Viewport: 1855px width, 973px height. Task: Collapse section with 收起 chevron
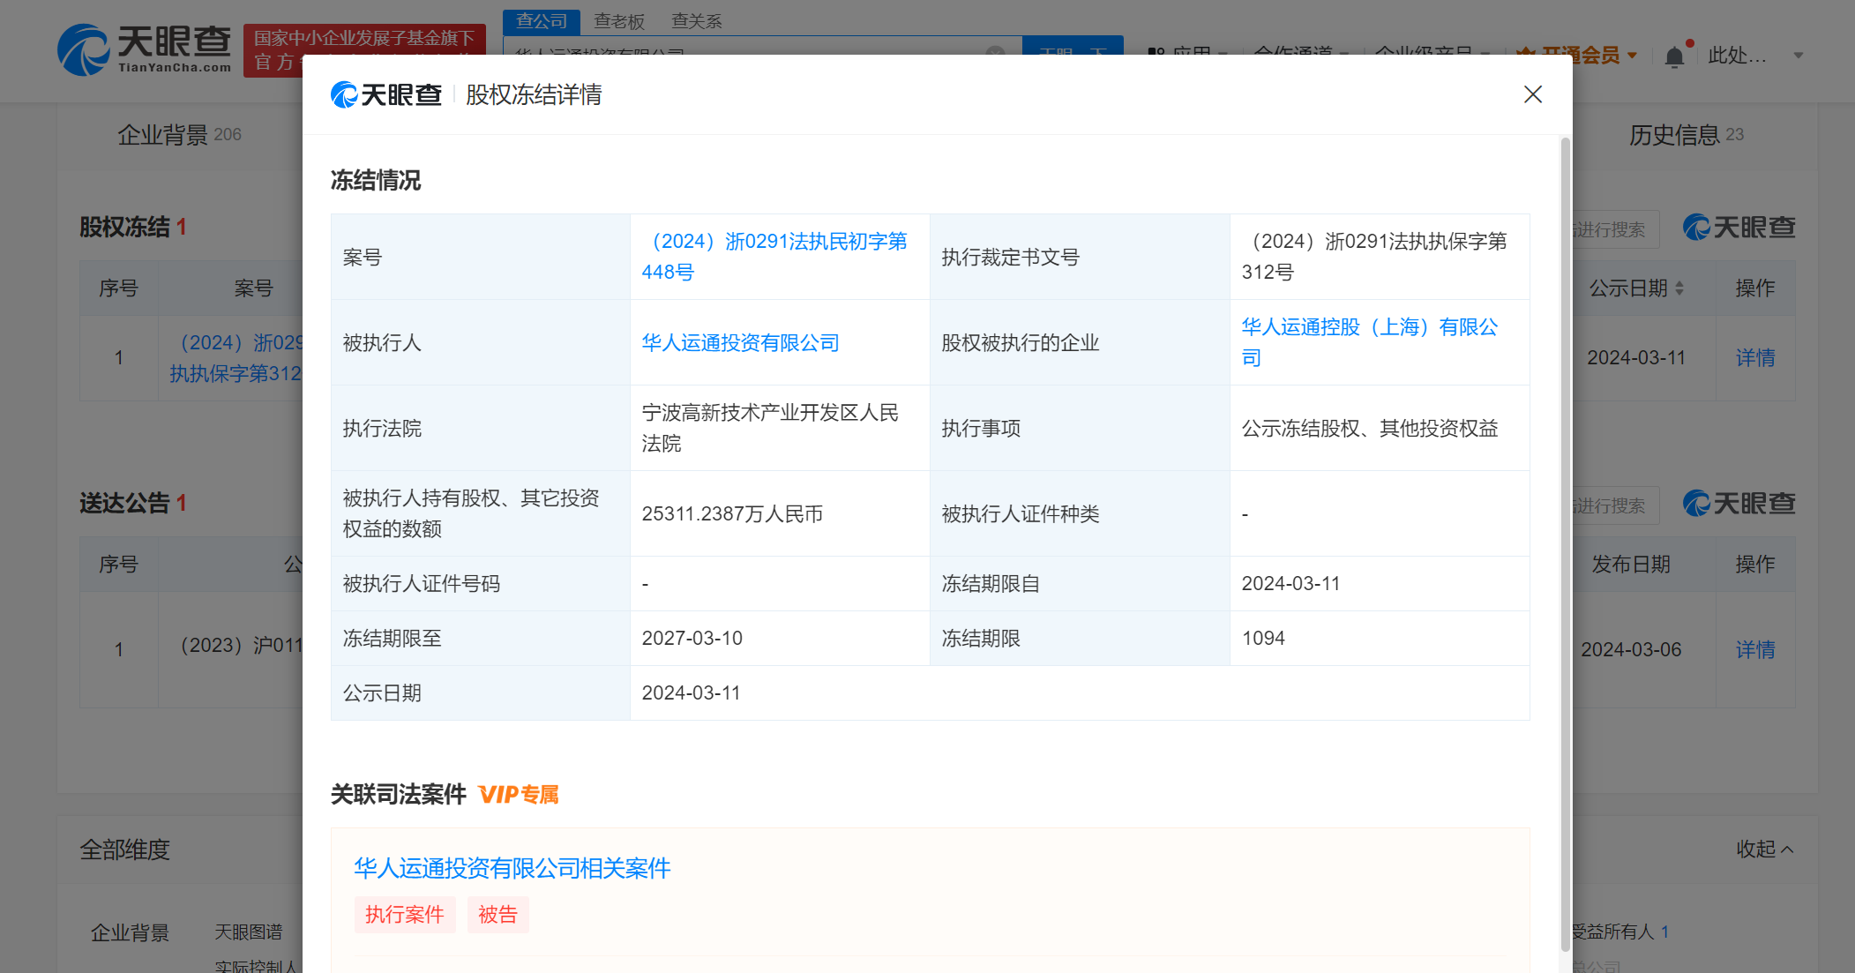[x=1764, y=850]
